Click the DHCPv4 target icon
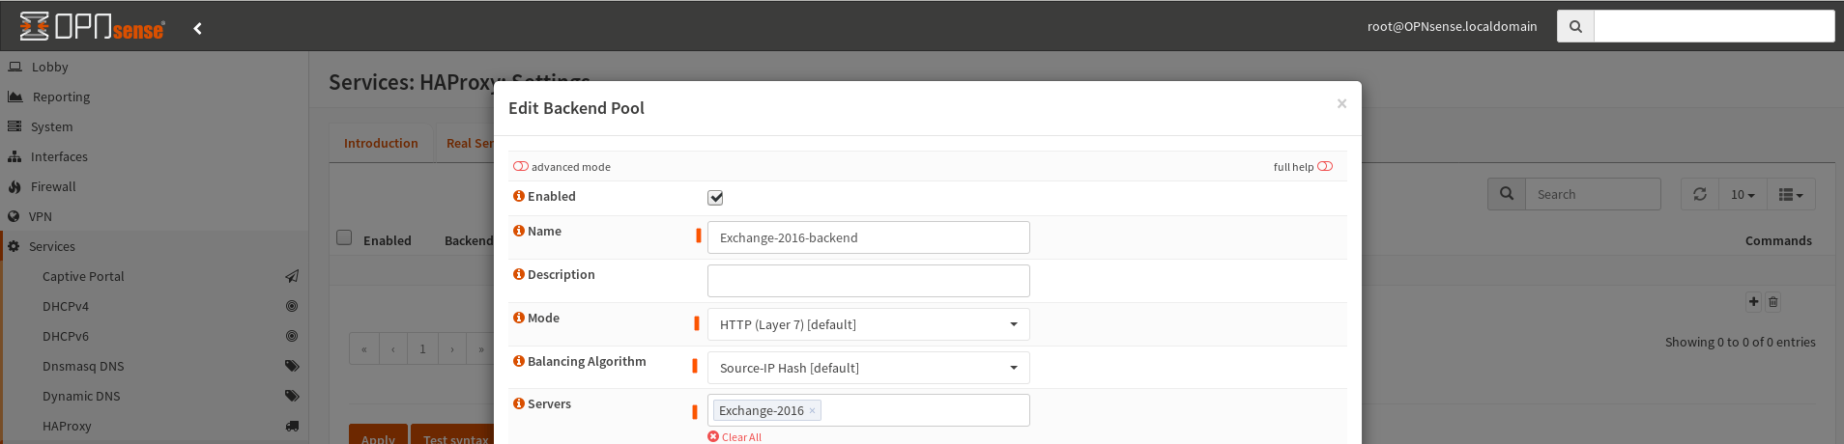This screenshot has height=444, width=1844. [x=292, y=306]
